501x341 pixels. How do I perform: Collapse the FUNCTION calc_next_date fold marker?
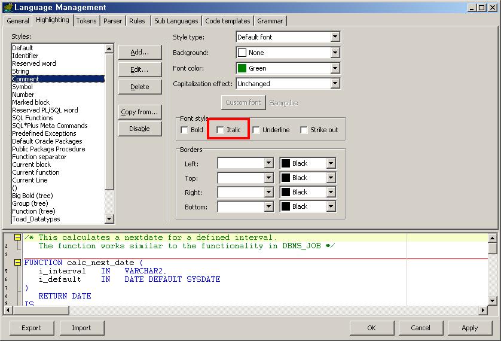coord(18,263)
